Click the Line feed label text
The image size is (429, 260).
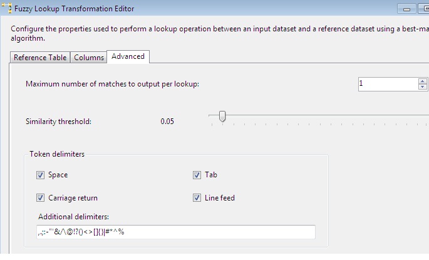coord(219,198)
